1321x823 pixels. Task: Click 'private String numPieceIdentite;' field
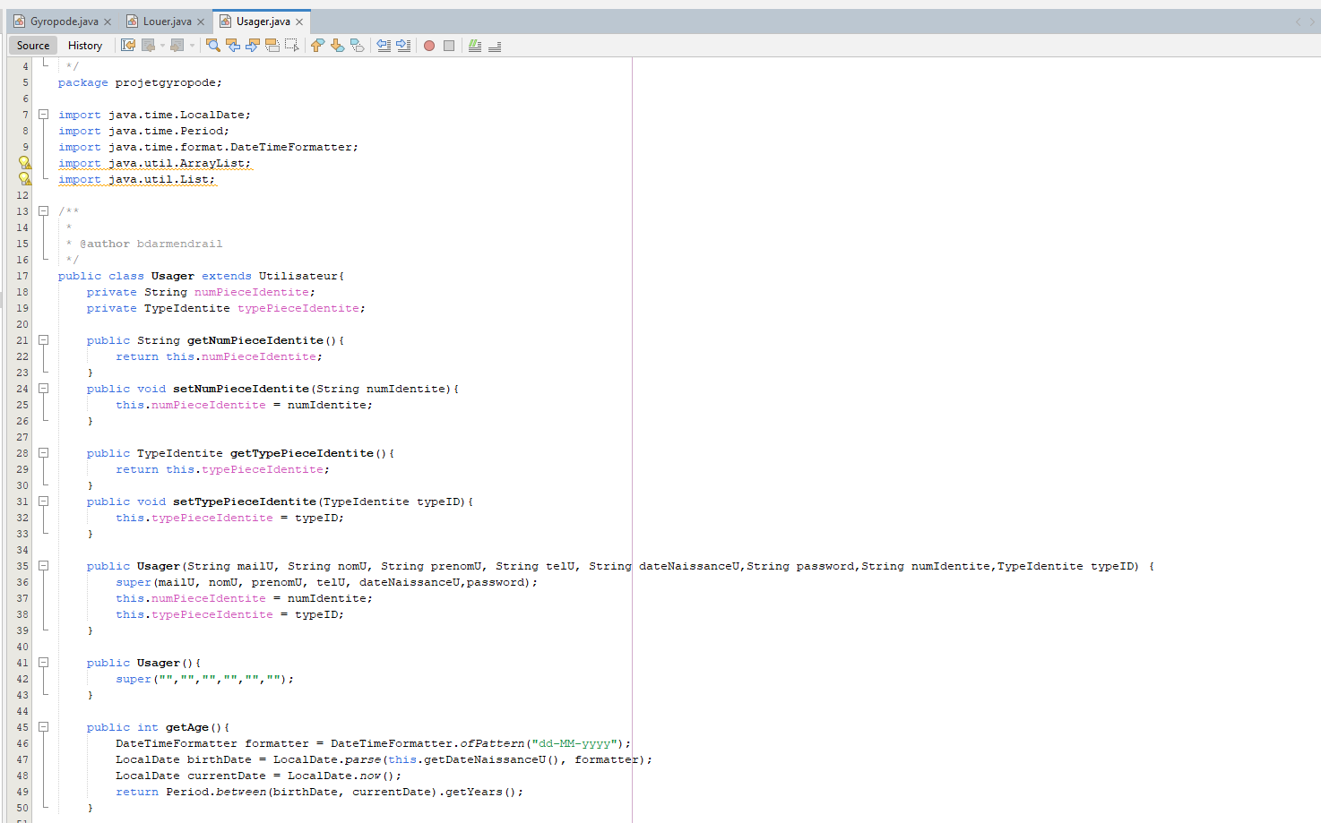pos(201,292)
